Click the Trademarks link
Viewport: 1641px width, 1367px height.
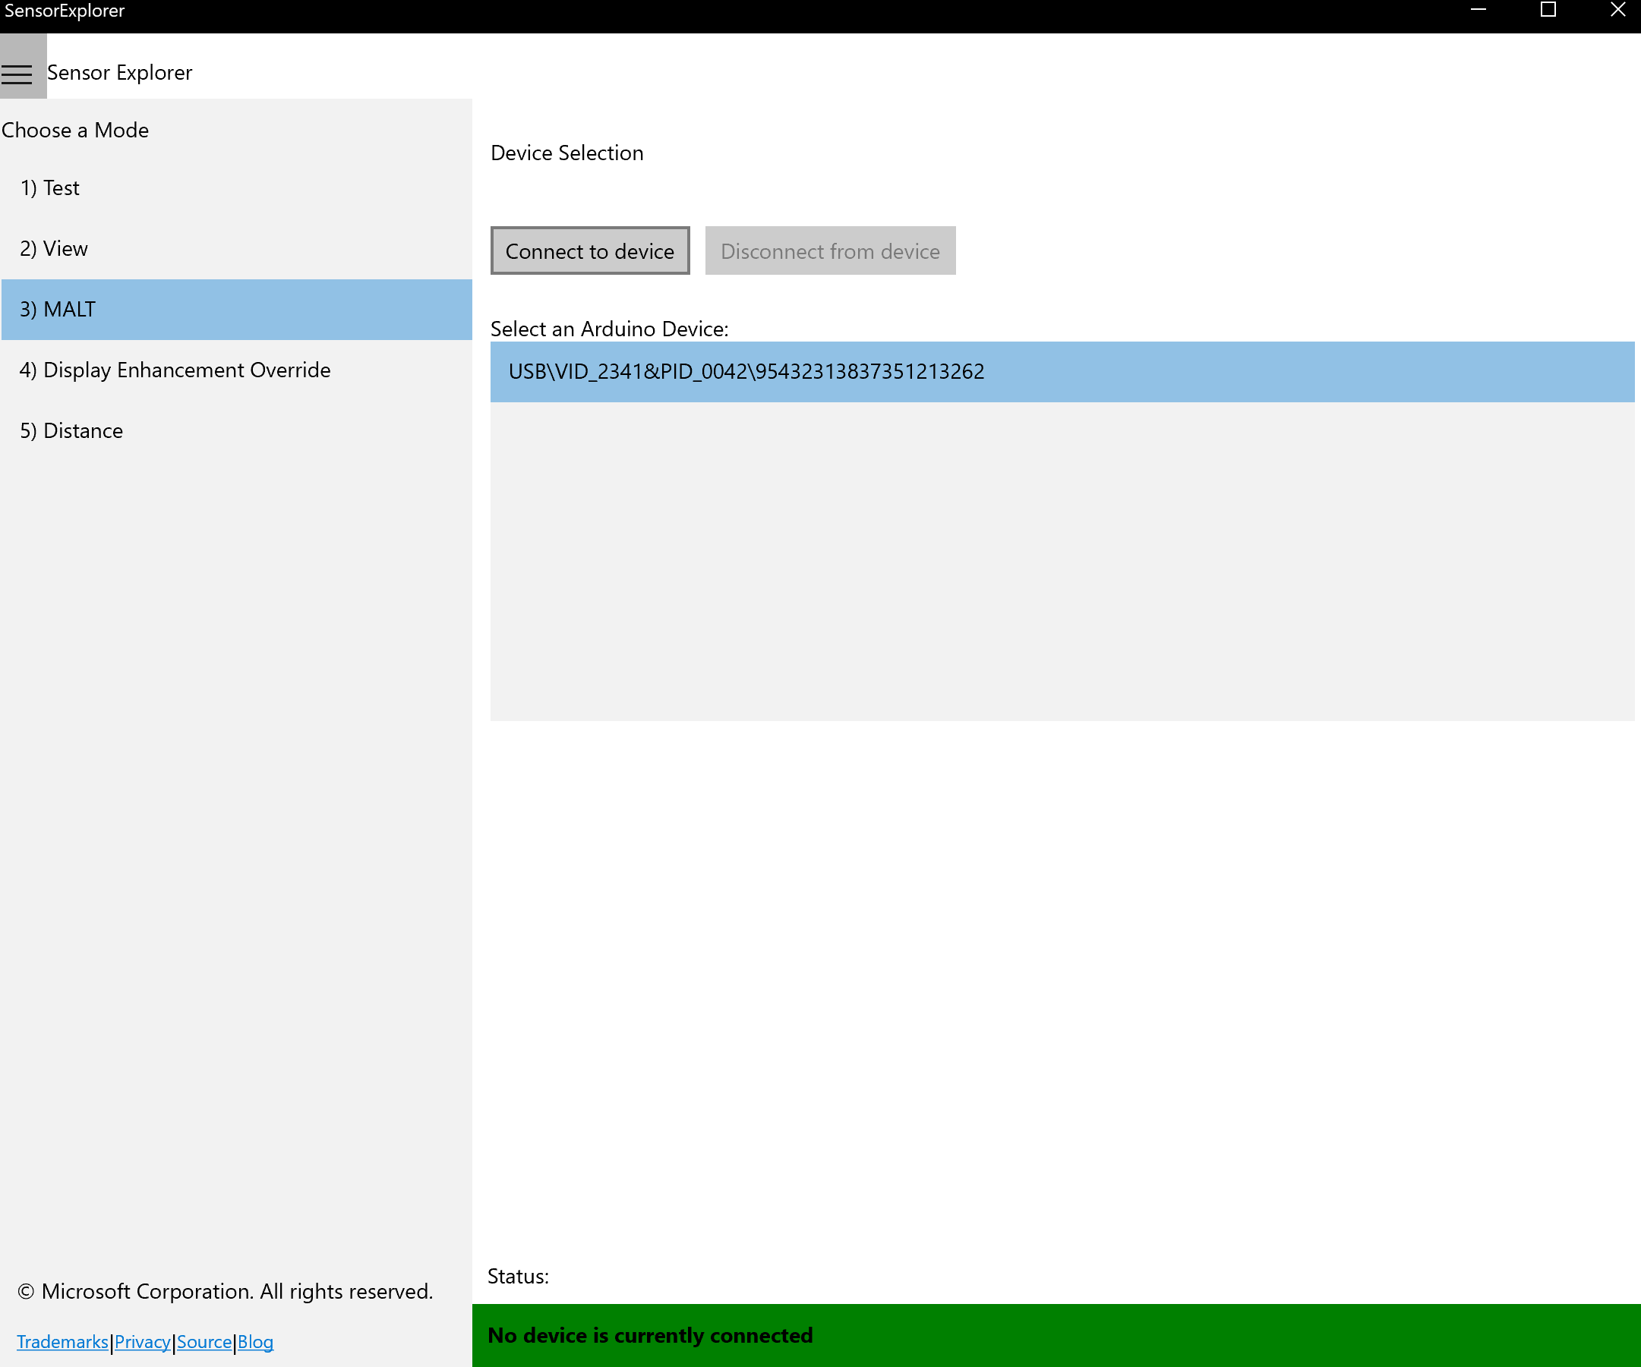tap(63, 1341)
